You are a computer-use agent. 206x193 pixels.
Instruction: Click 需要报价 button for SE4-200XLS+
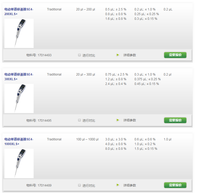click(x=175, y=55)
